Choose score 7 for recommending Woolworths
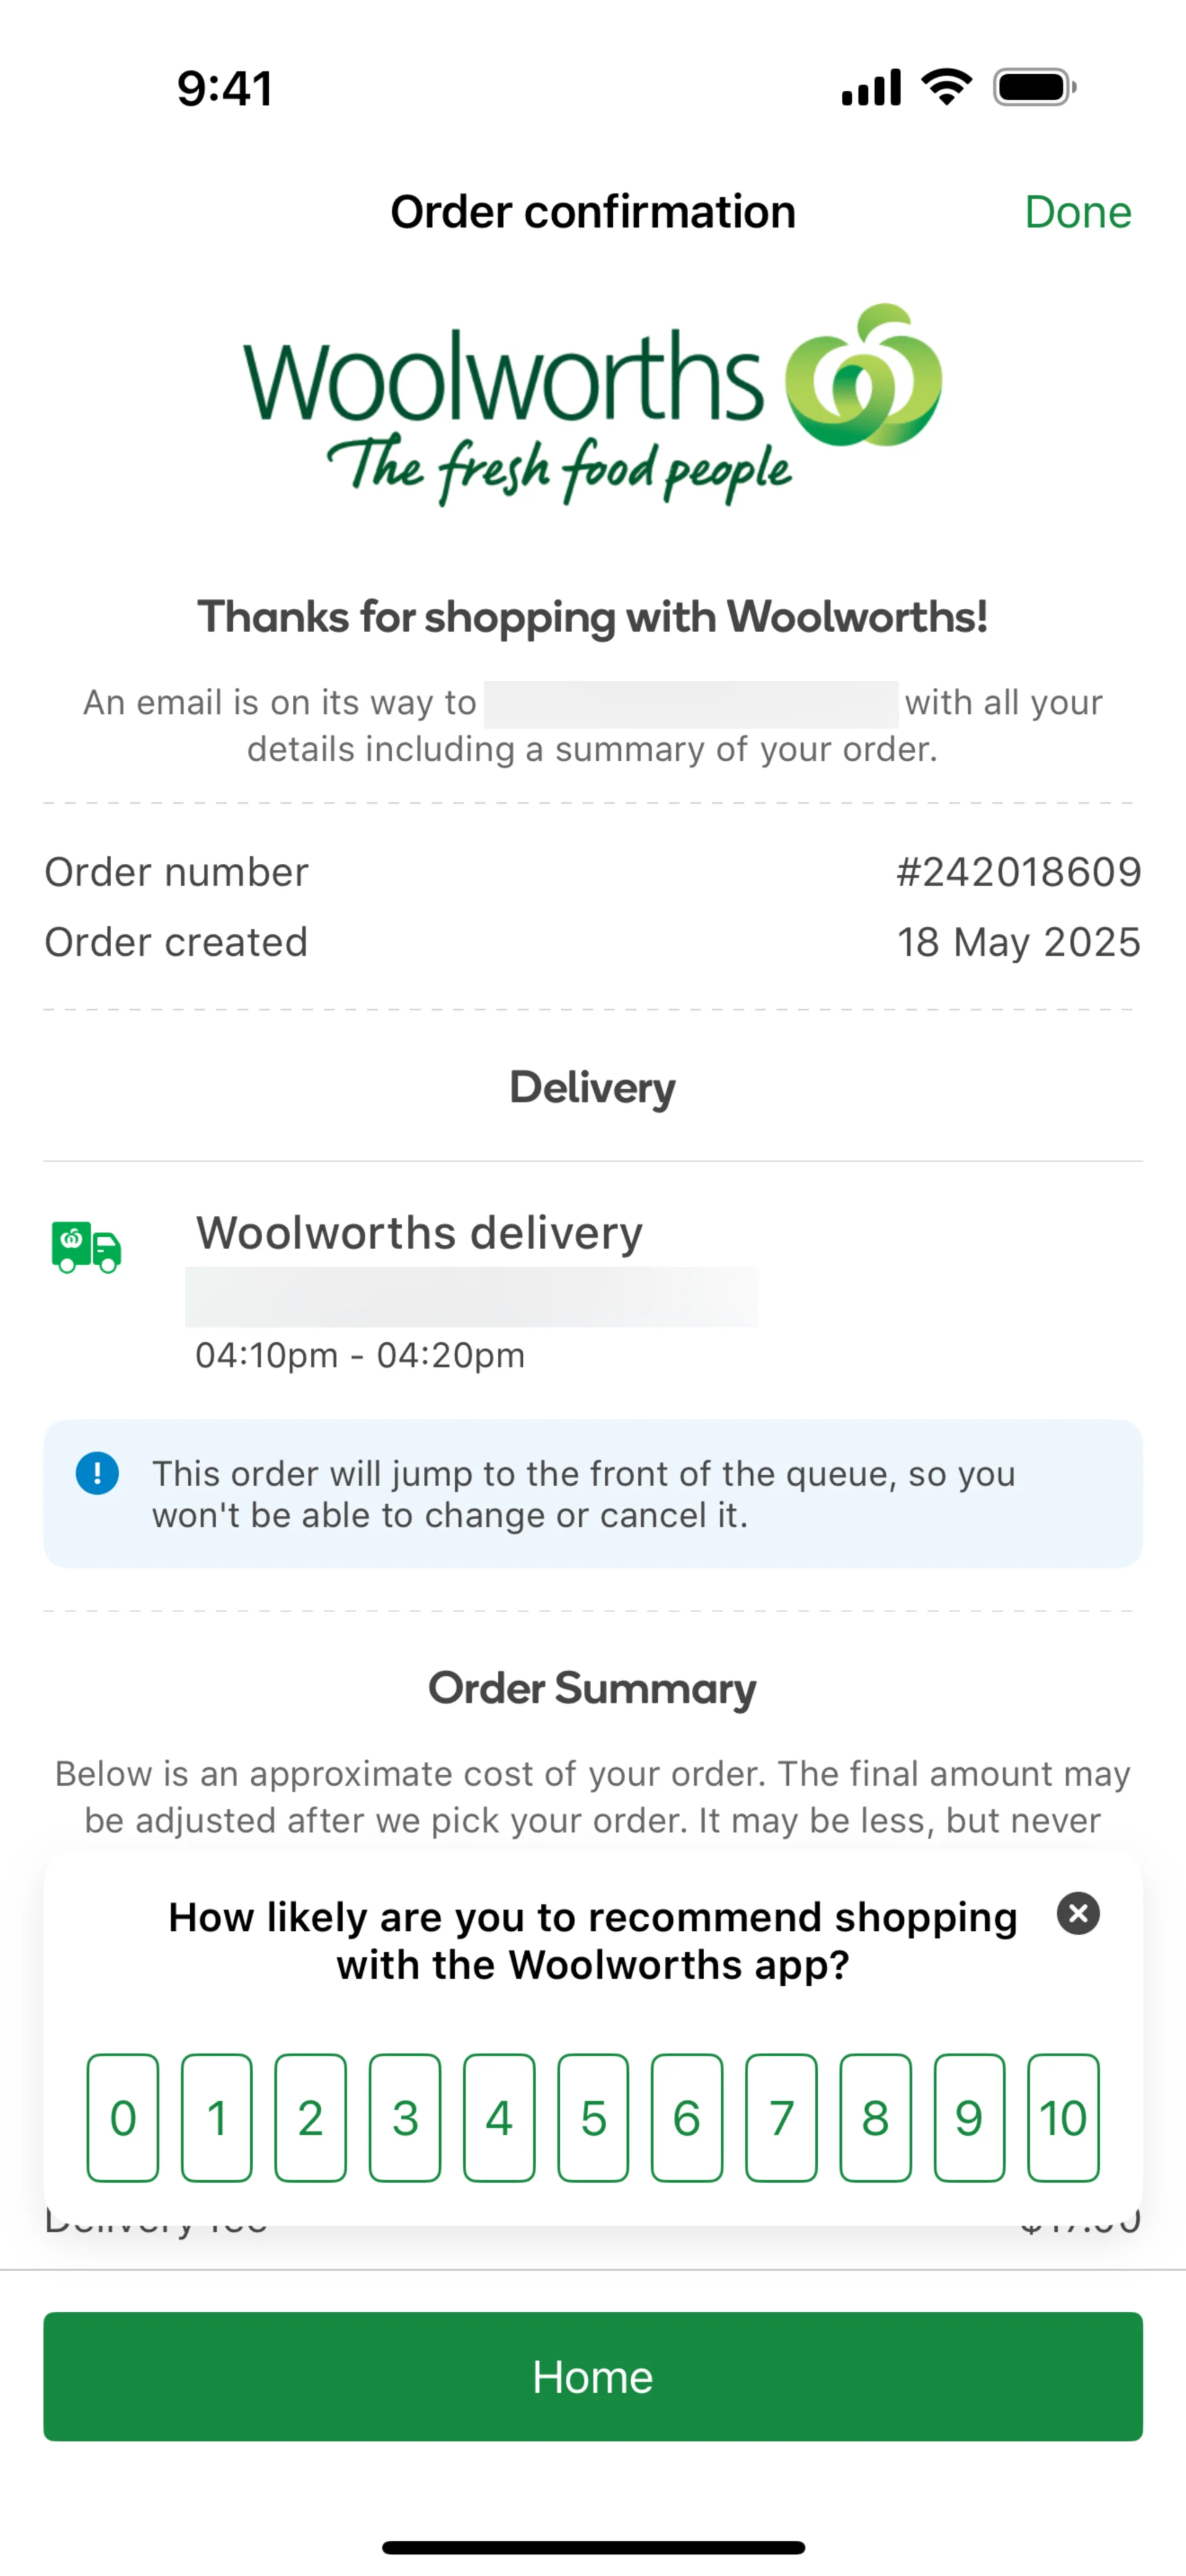The height and width of the screenshot is (2576, 1186). [781, 2117]
